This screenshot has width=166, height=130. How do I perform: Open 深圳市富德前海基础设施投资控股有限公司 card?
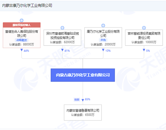pyautogui.click(x=62, y=38)
